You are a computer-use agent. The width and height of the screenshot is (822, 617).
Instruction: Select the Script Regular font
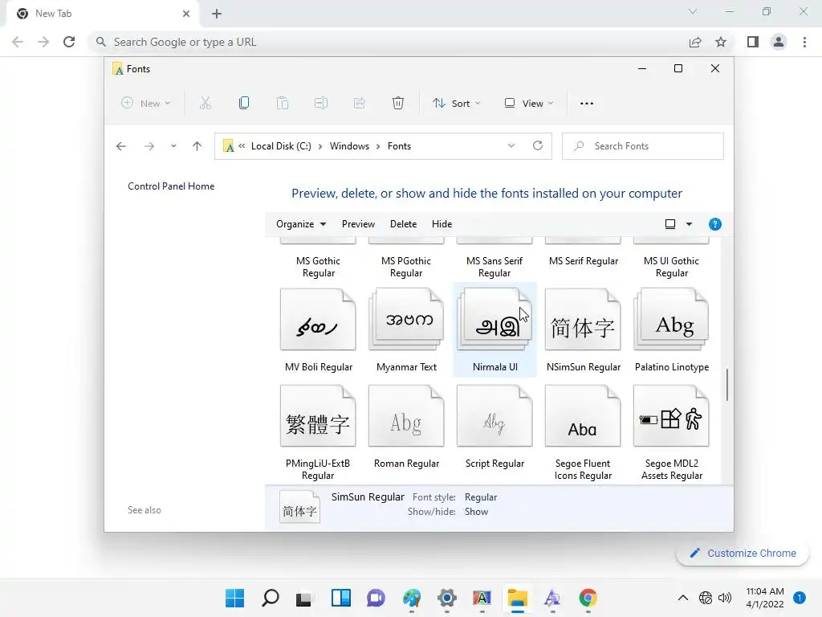pyautogui.click(x=494, y=427)
